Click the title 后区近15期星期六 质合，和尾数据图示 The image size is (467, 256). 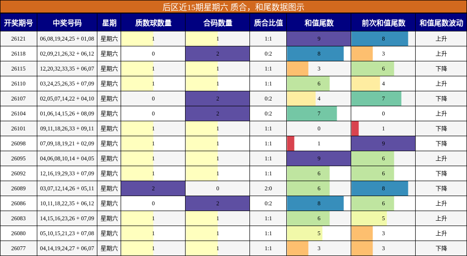[233, 7]
